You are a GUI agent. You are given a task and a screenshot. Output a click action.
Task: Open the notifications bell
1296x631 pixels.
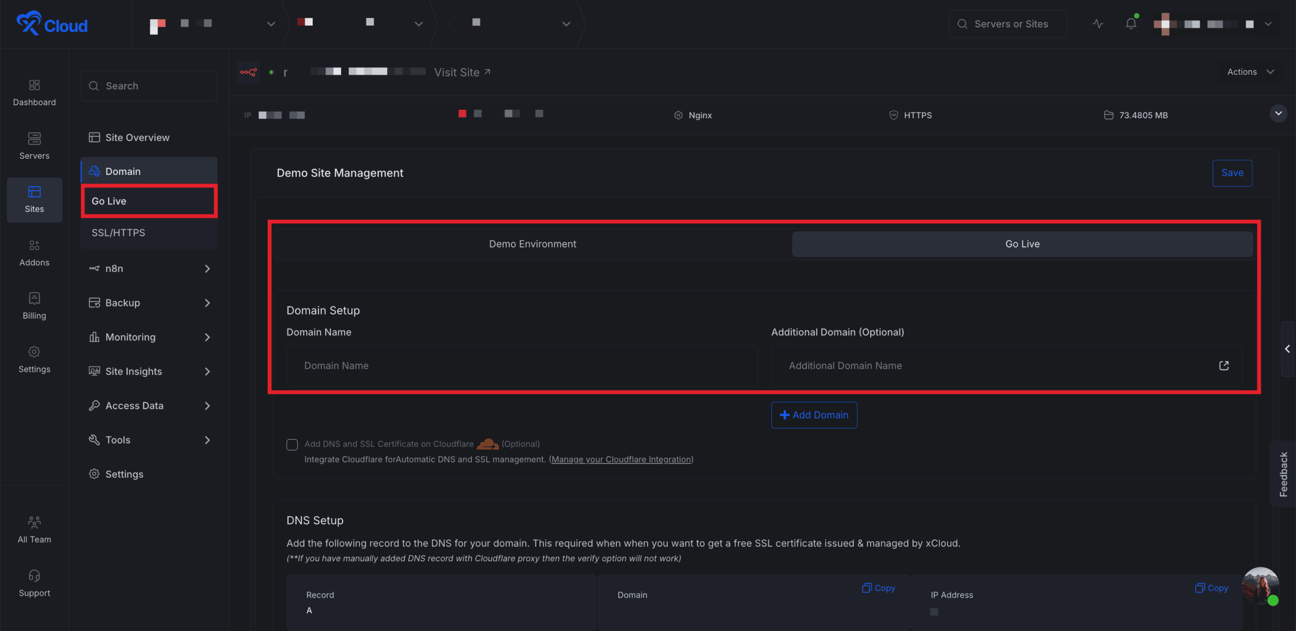coord(1130,23)
